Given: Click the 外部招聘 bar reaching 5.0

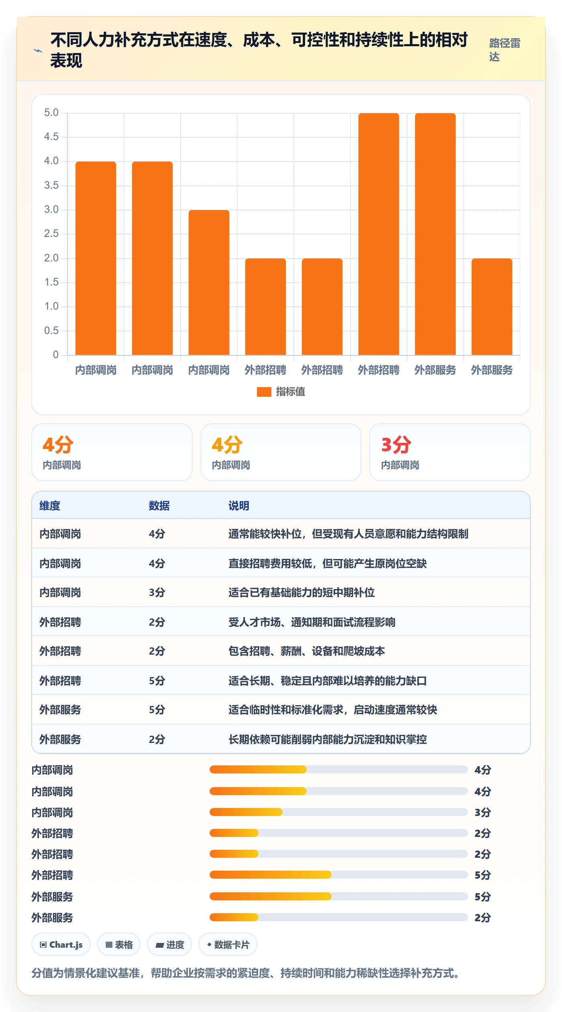Looking at the screenshot, I should [x=379, y=234].
